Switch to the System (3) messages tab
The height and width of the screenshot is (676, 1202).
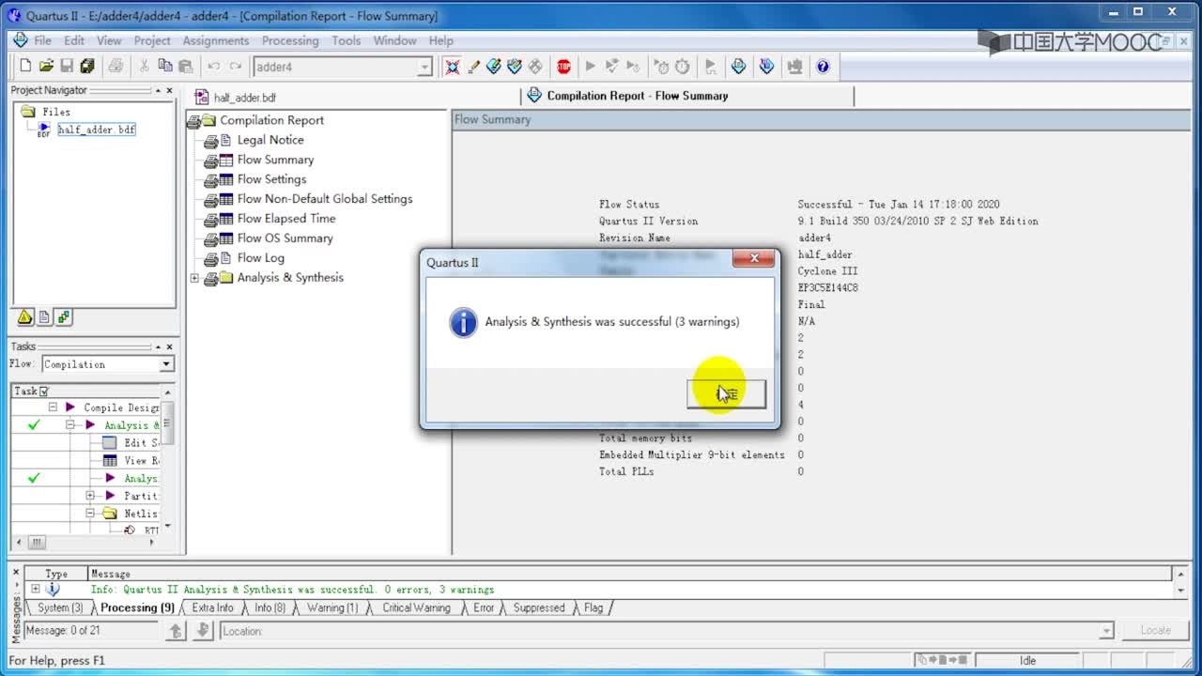pos(60,607)
